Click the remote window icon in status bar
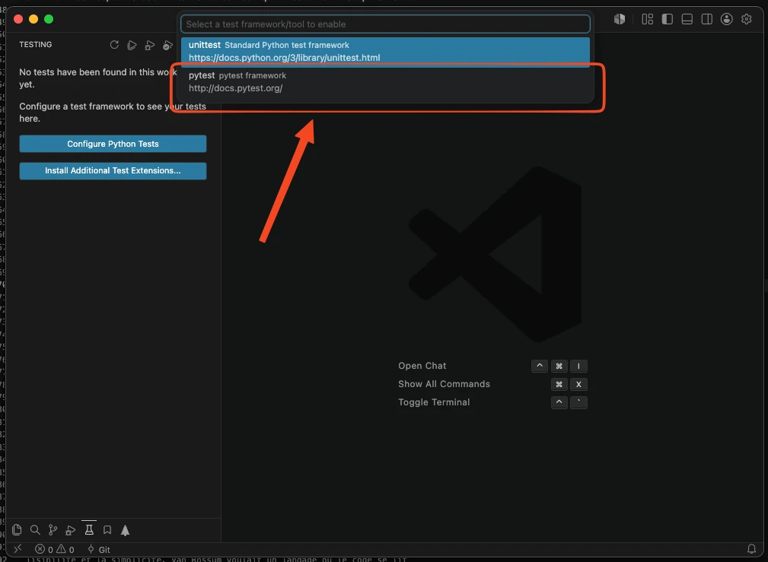The height and width of the screenshot is (562, 768). [18, 549]
